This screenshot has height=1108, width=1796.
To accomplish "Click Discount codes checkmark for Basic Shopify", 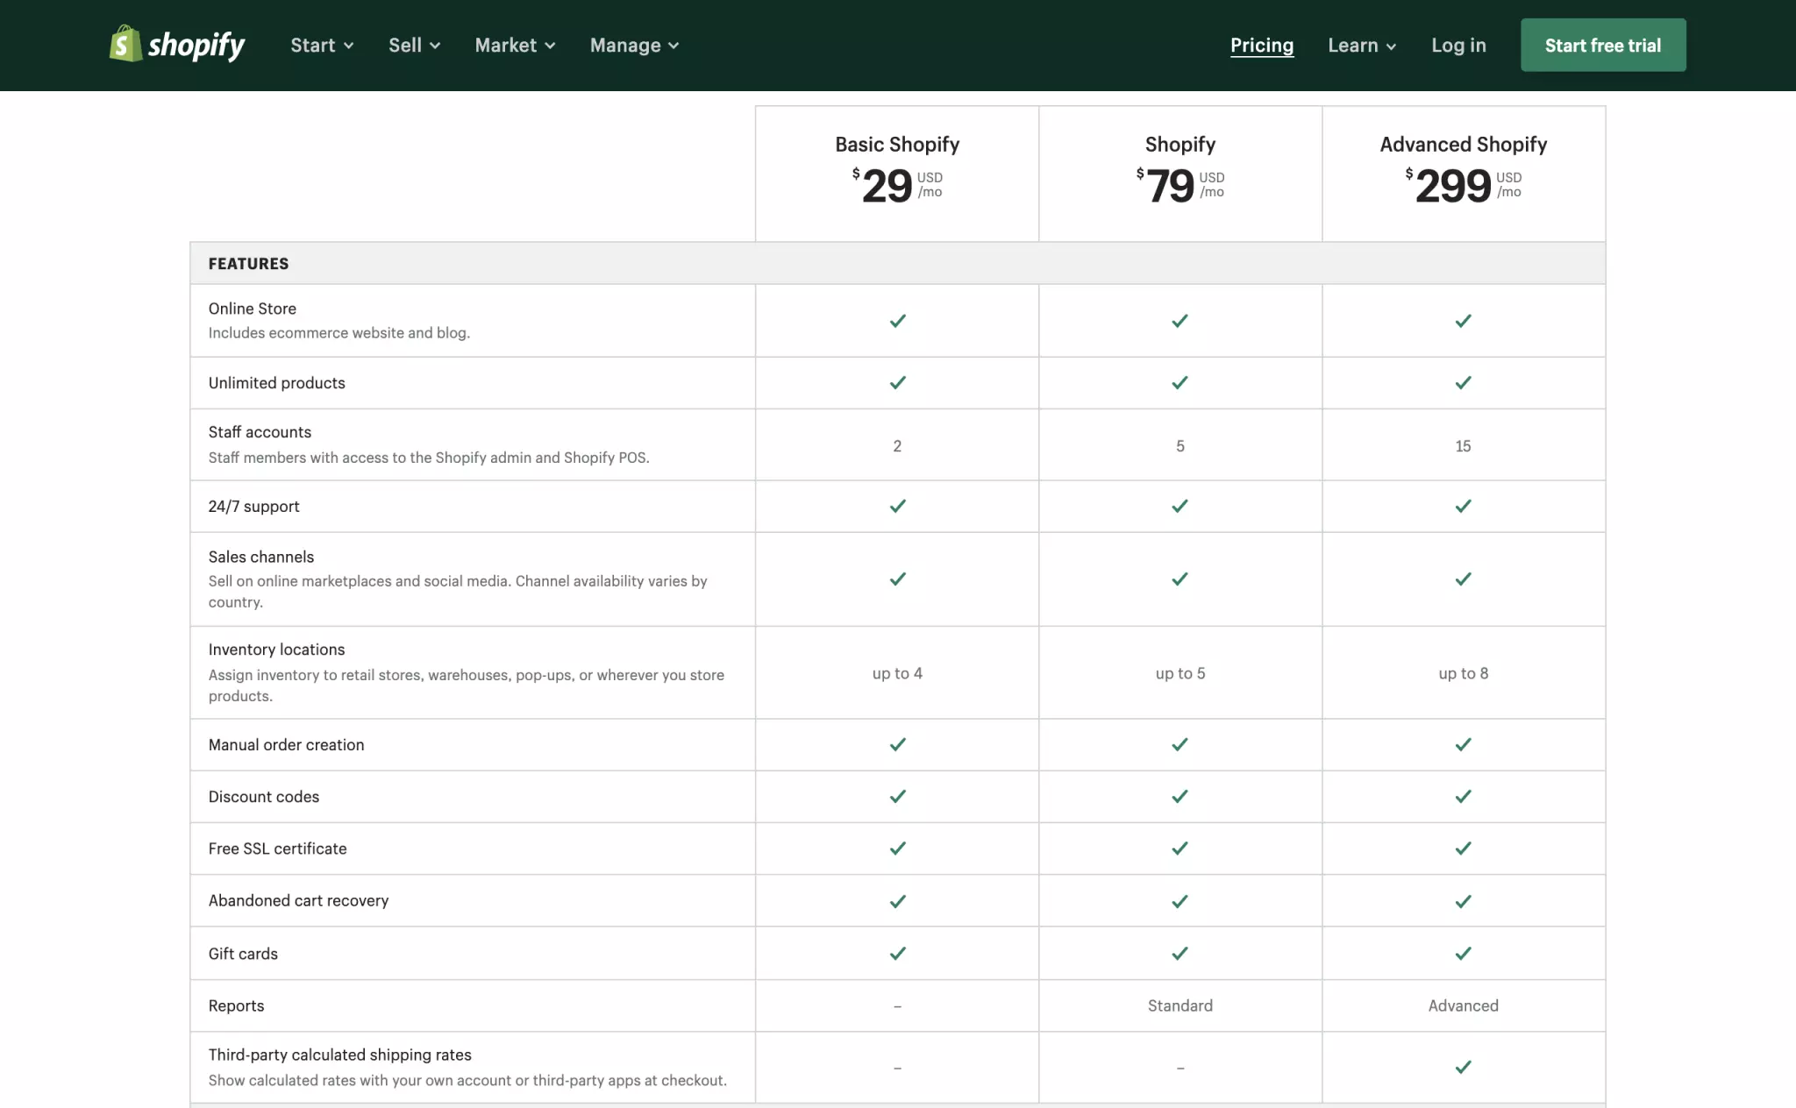I will click(897, 797).
